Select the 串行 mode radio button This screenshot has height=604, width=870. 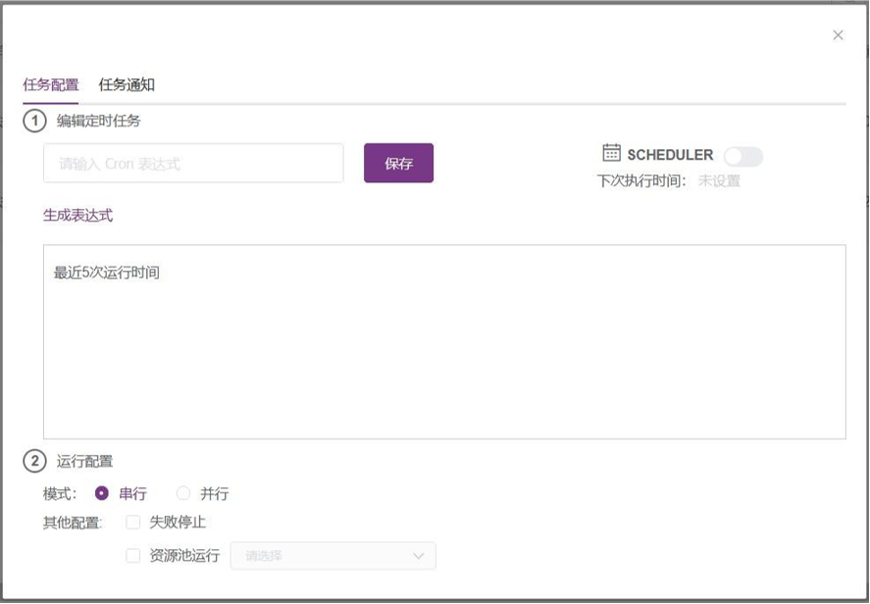point(102,493)
